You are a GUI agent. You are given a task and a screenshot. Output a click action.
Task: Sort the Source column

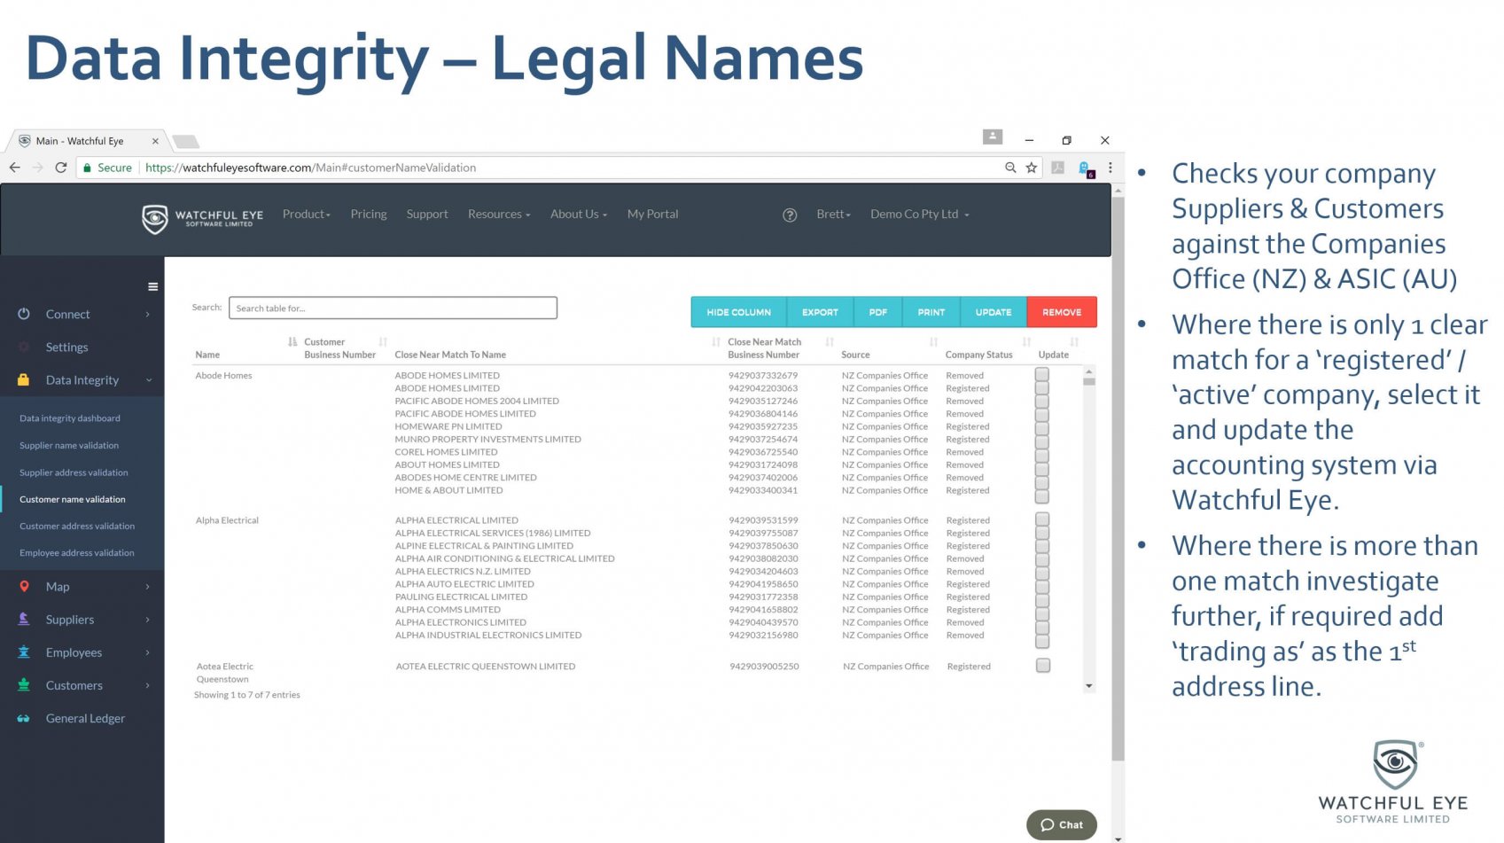pos(933,342)
